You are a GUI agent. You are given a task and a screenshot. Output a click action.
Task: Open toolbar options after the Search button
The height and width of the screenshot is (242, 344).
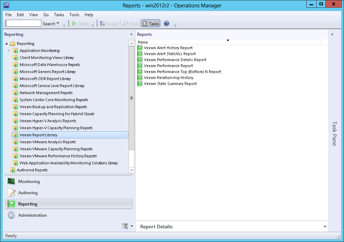tap(64, 25)
